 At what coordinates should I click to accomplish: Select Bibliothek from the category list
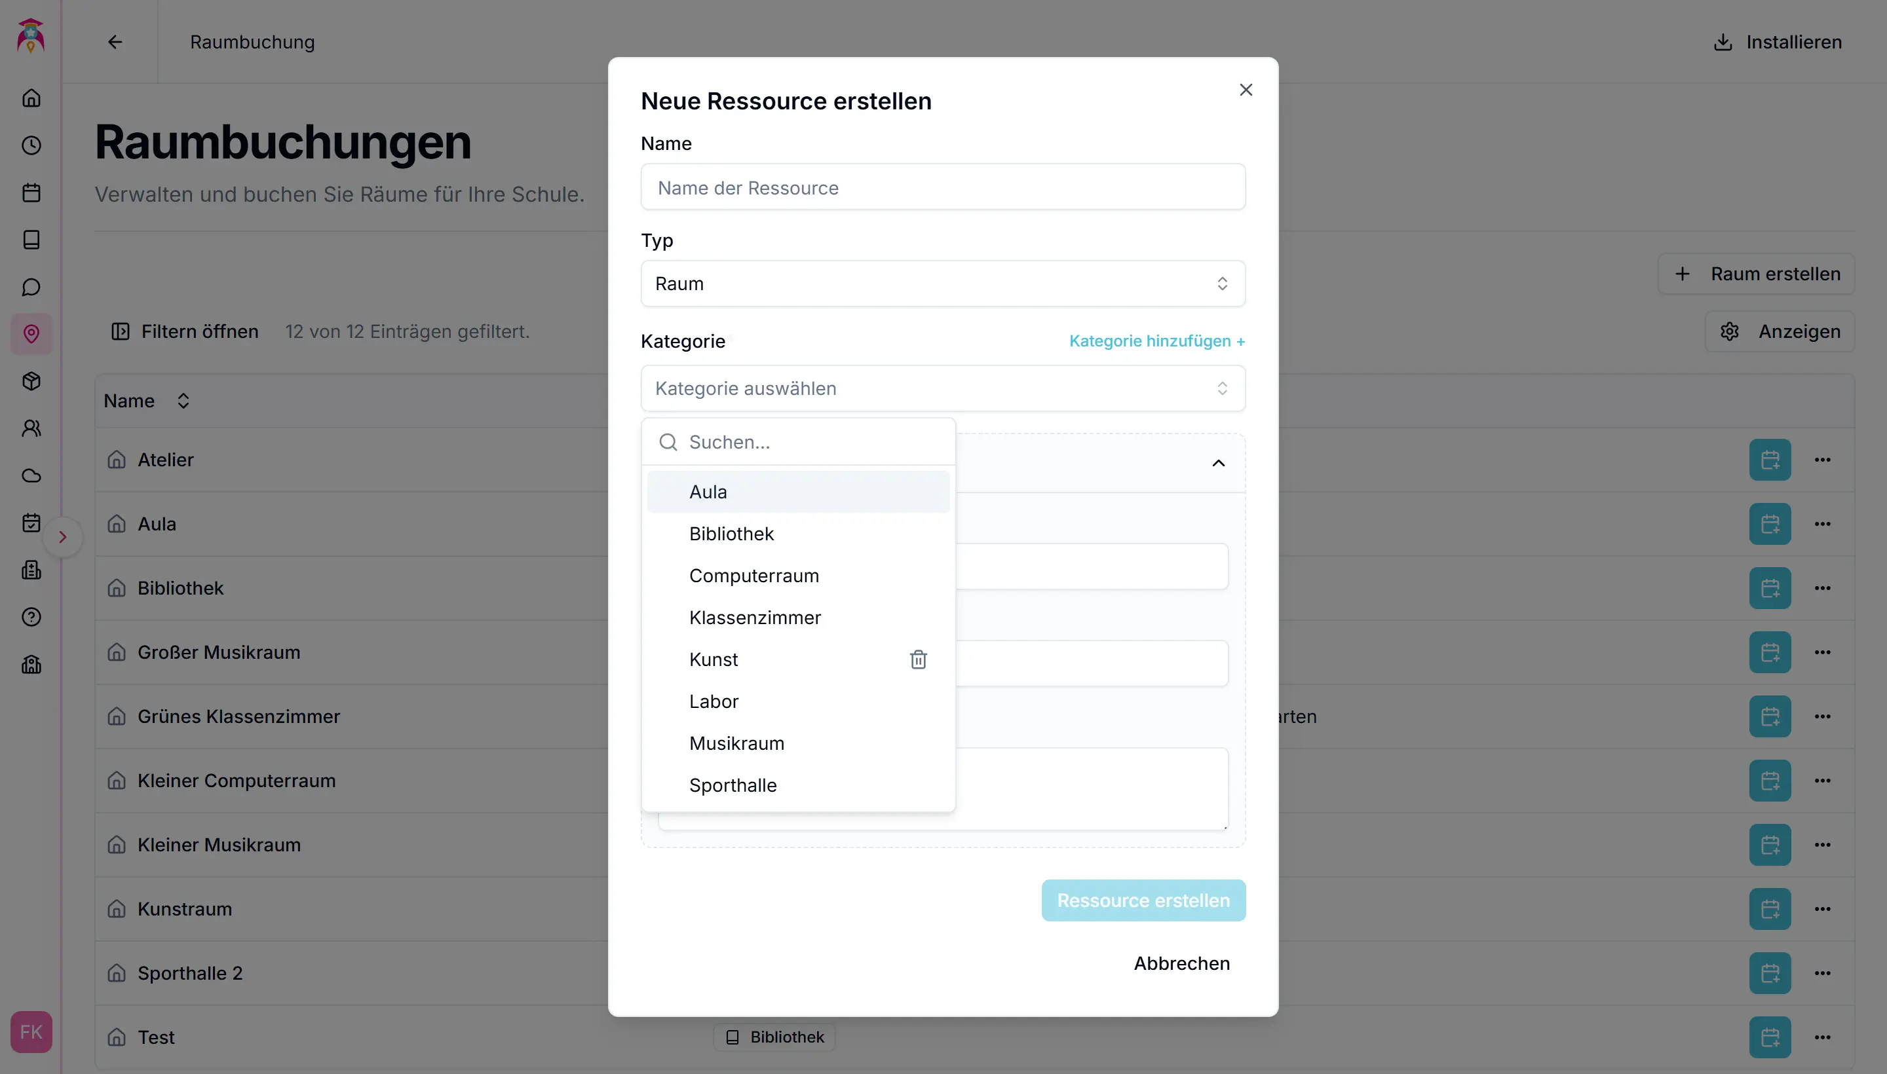tap(731, 534)
